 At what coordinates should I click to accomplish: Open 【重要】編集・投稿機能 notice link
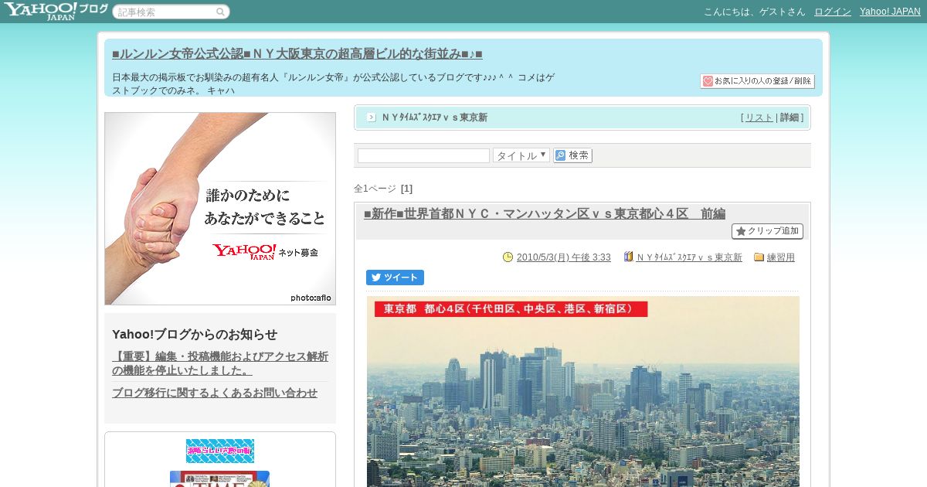coord(220,363)
